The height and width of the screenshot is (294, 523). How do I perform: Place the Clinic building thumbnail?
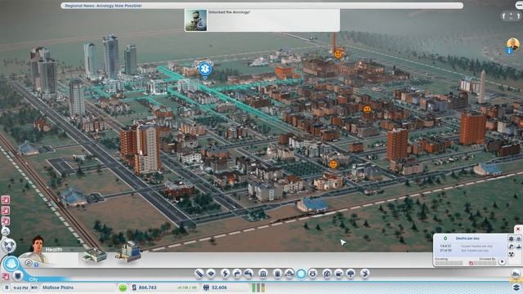[95, 256]
